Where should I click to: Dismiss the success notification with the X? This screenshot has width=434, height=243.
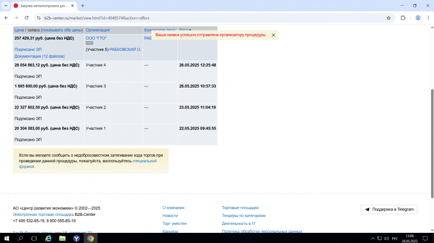point(273,35)
